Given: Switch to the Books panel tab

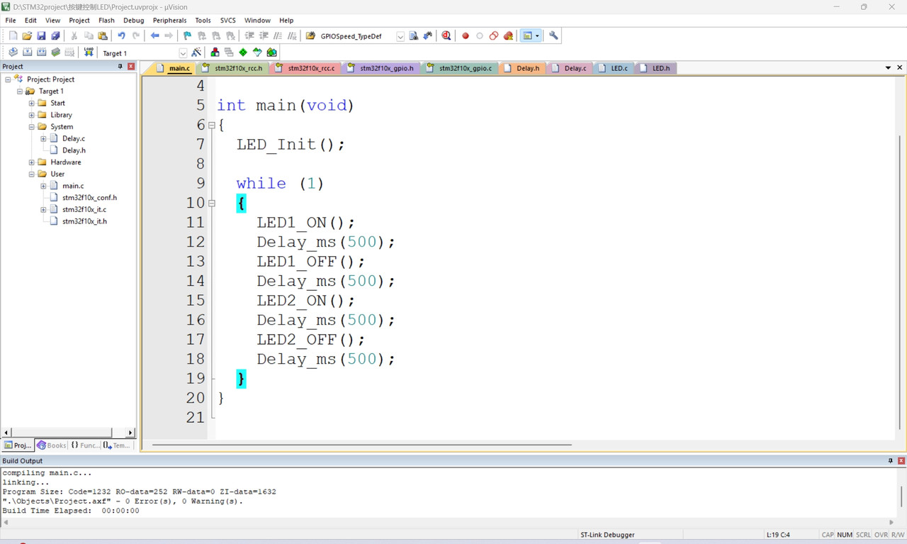Looking at the screenshot, I should coord(51,445).
